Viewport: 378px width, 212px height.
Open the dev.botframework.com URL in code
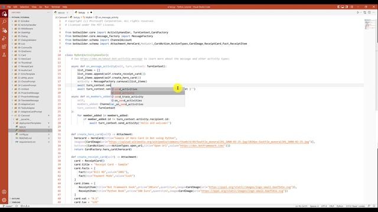(202, 145)
